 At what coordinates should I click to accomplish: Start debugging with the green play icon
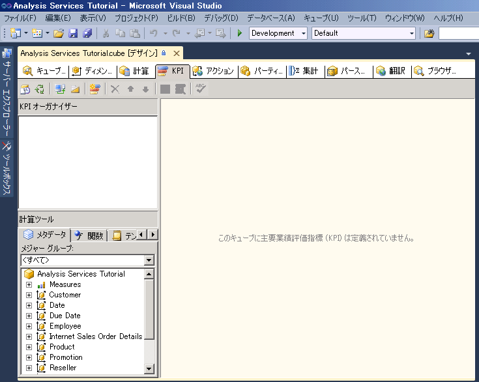(x=240, y=33)
